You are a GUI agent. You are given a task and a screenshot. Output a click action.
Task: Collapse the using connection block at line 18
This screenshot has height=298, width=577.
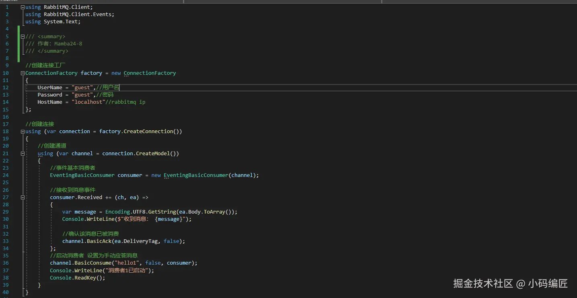click(x=23, y=131)
